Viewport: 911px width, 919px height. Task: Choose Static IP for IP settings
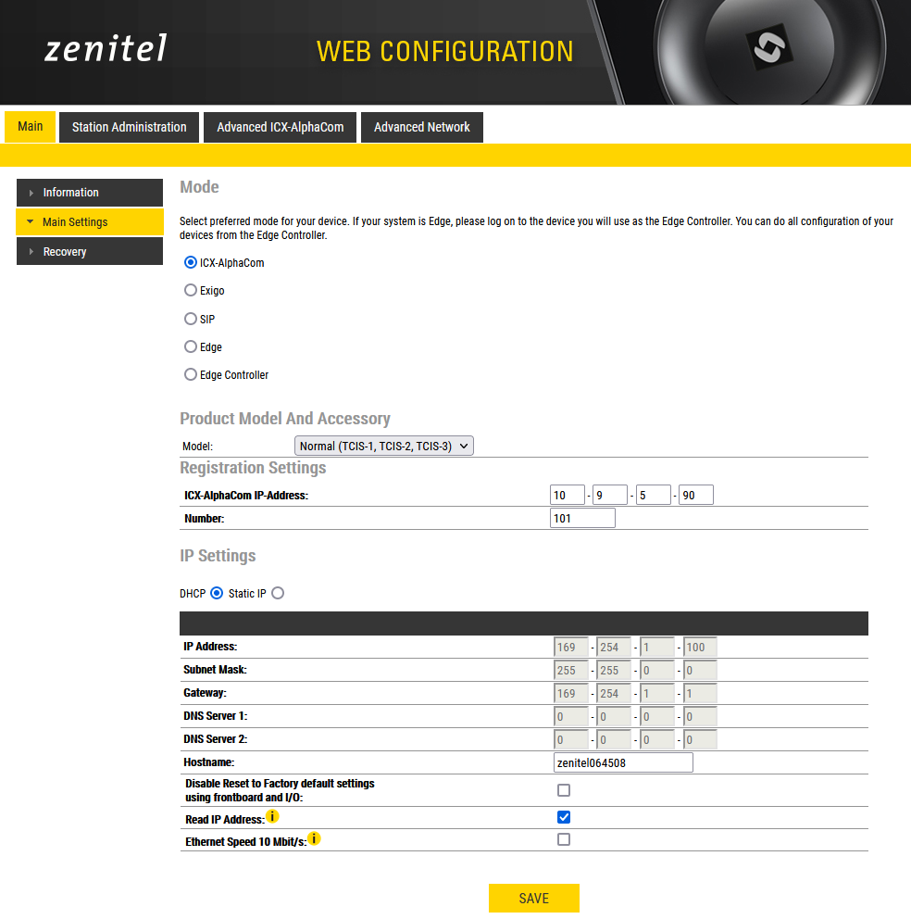(x=278, y=593)
